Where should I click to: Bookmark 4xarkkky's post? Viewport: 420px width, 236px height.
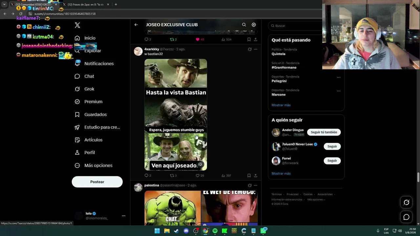(249, 176)
